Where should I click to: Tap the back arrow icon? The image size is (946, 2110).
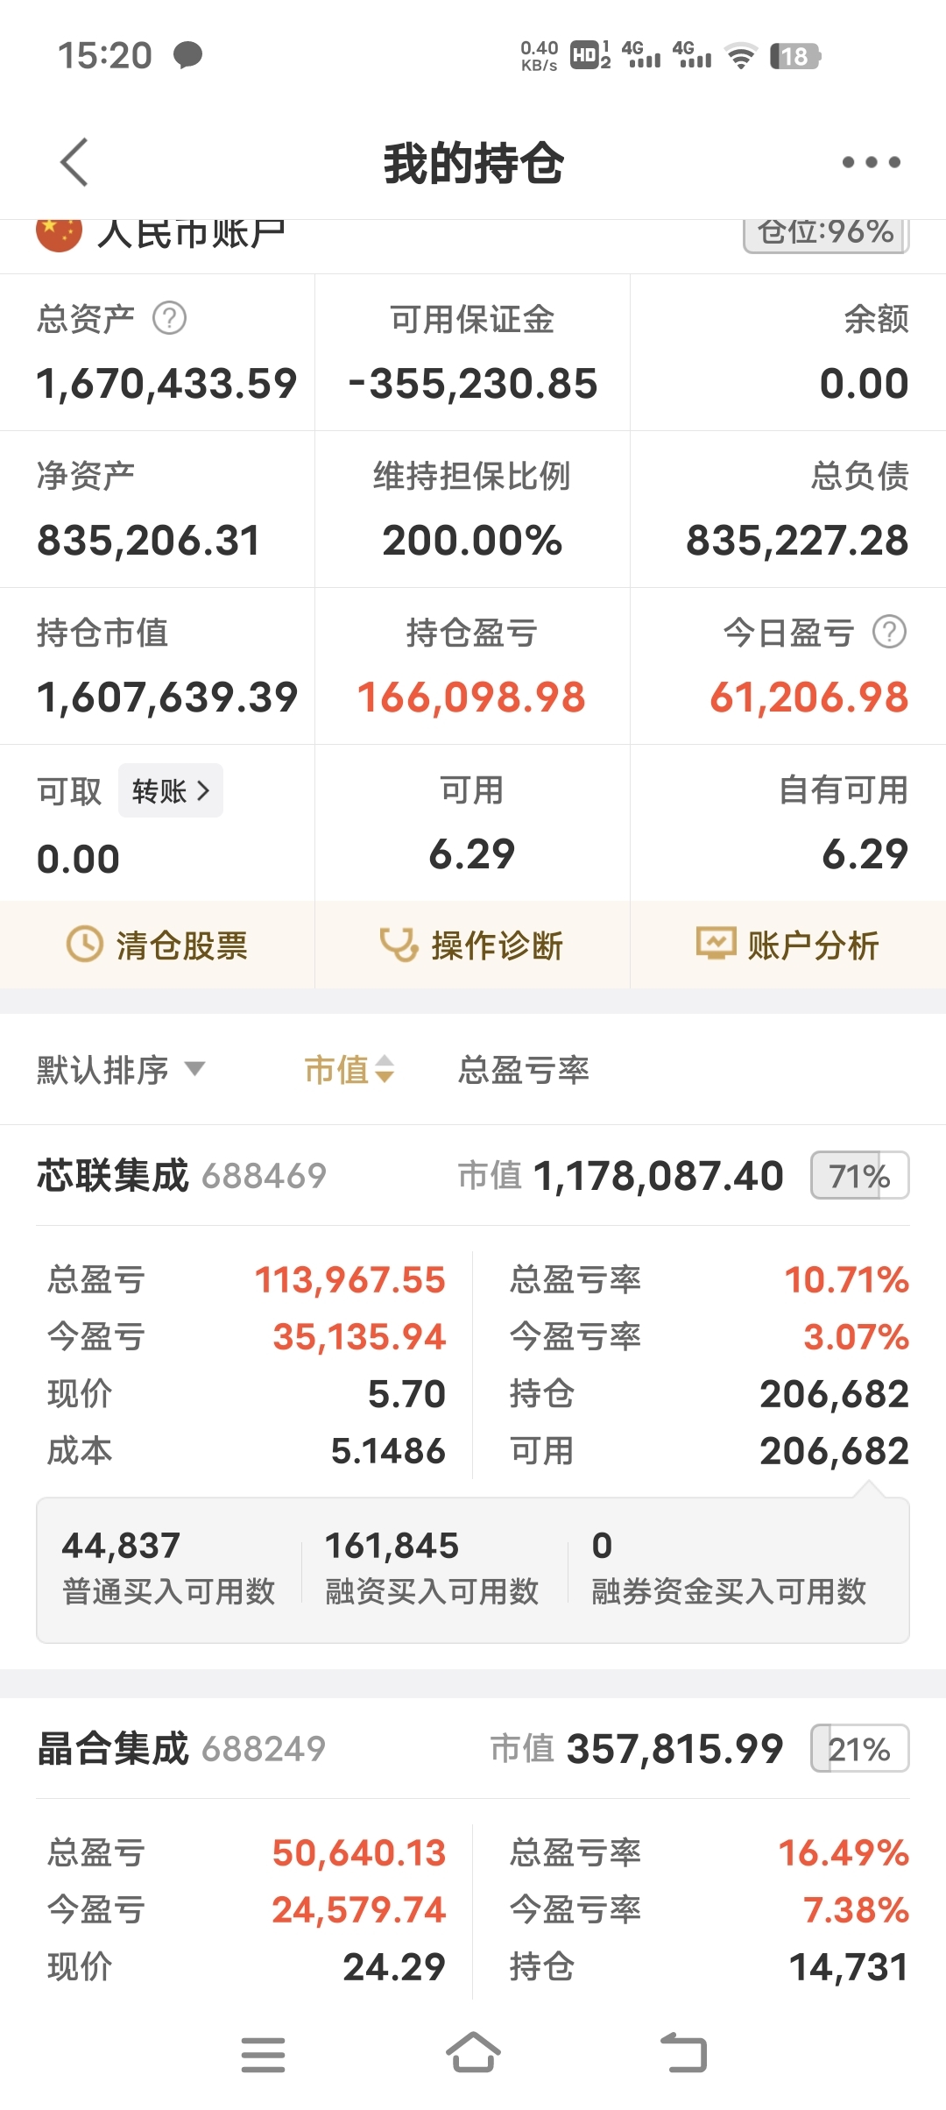point(75,162)
